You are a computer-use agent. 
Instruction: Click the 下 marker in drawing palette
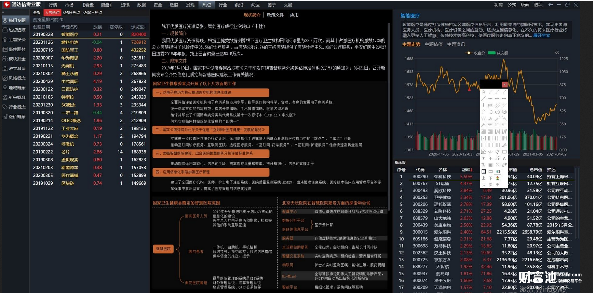click(490, 178)
